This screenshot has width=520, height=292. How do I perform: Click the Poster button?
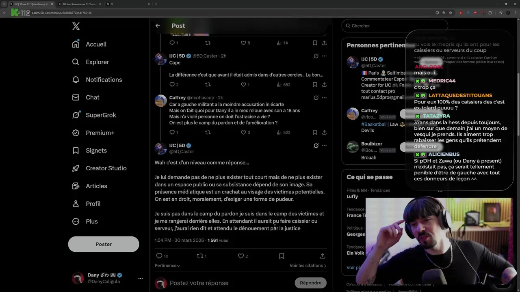point(104,244)
